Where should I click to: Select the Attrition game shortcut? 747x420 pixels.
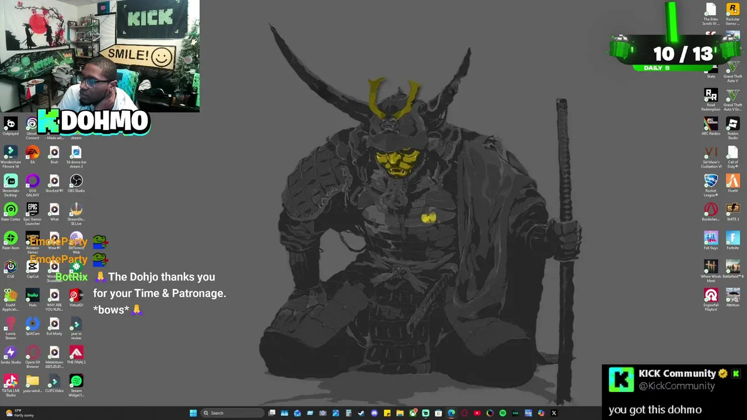coord(733,298)
